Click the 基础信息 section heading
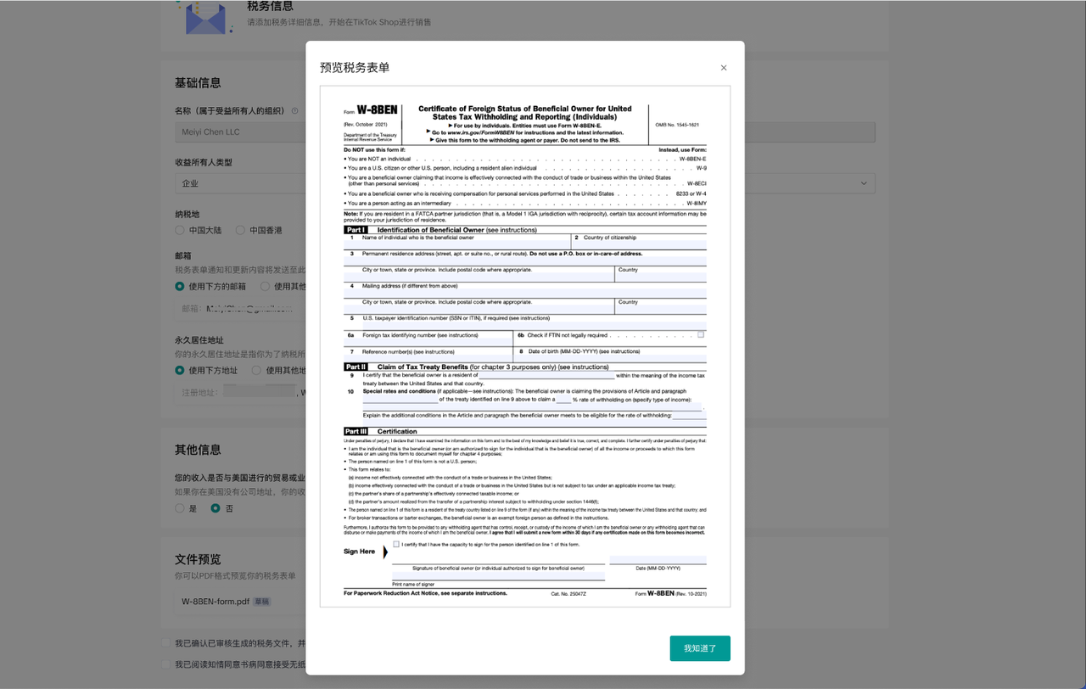Image resolution: width=1086 pixels, height=689 pixels. (198, 83)
